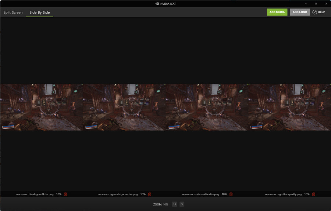
Task: Select the ultra-quality.png comparison image
Action: (x=289, y=107)
